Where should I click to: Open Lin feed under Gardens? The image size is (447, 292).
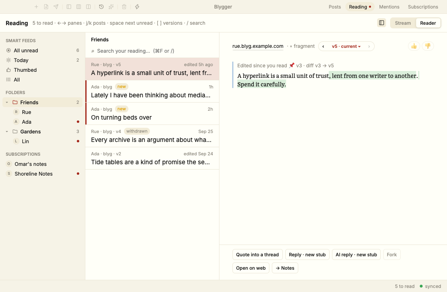43,142
